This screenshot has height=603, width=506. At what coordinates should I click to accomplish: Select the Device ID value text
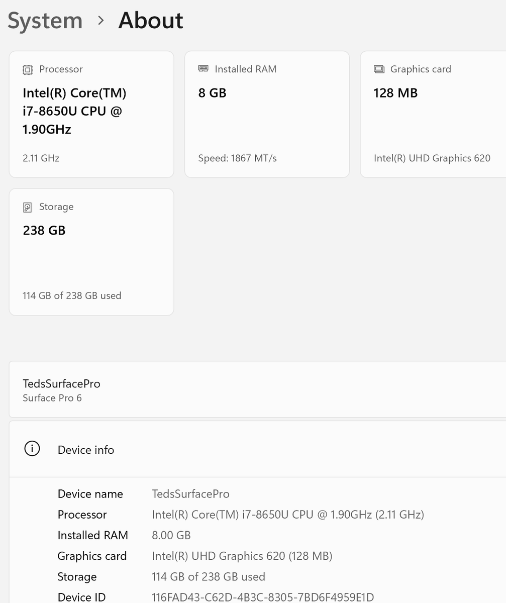tap(263, 597)
